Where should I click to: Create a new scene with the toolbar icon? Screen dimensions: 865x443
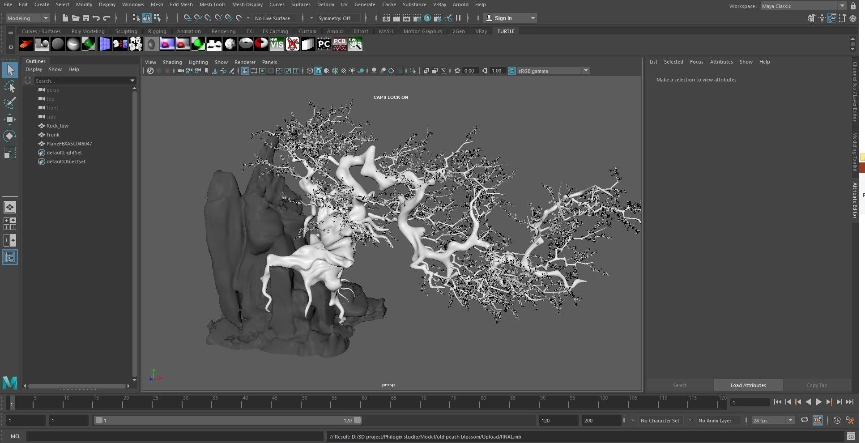(x=65, y=18)
